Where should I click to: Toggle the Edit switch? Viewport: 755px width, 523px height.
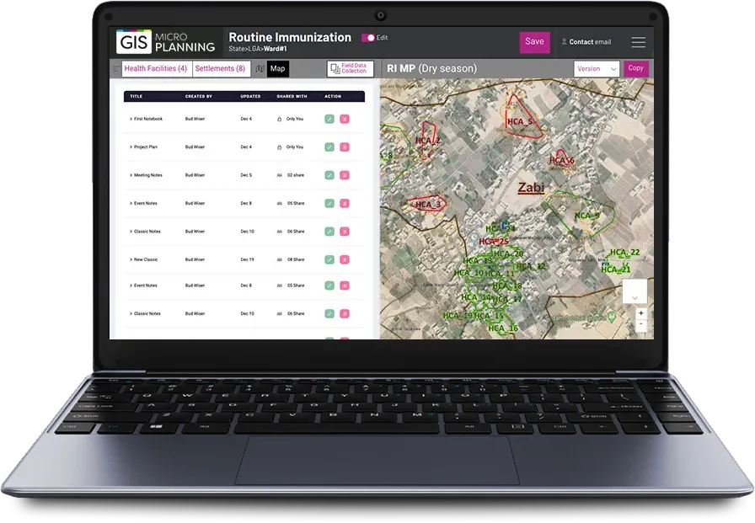coord(368,38)
